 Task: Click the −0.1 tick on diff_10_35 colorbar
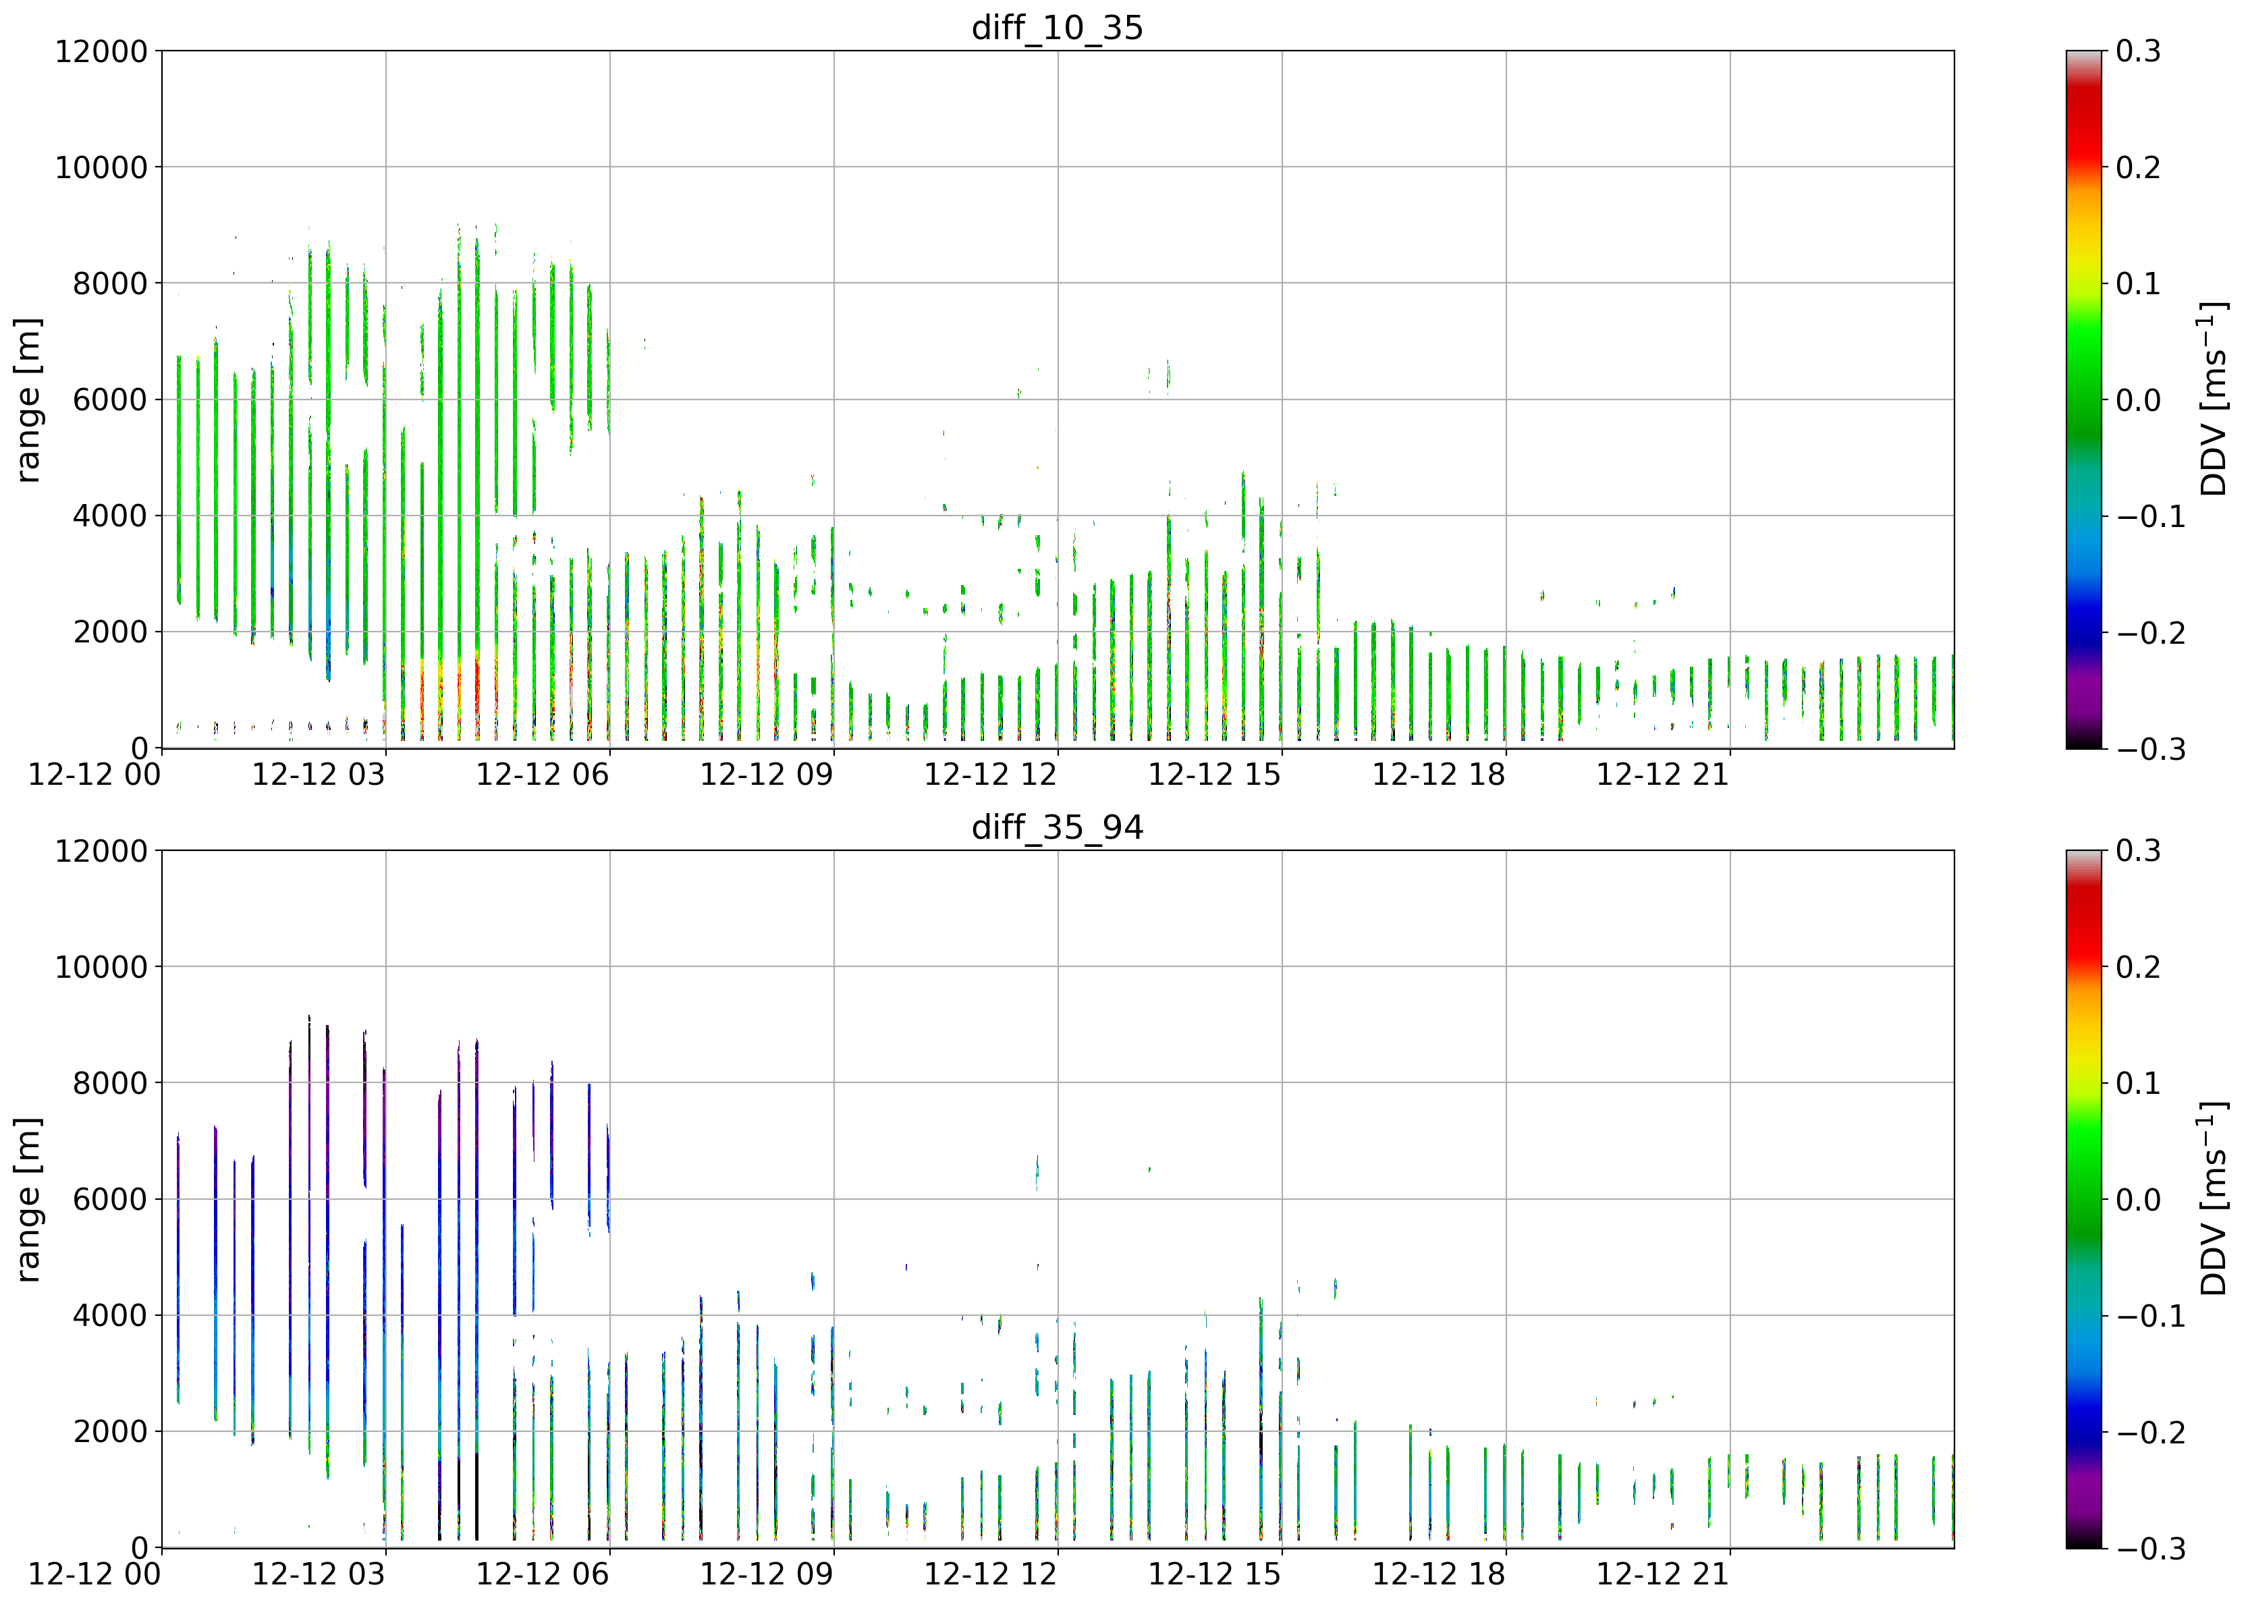pos(2150,516)
